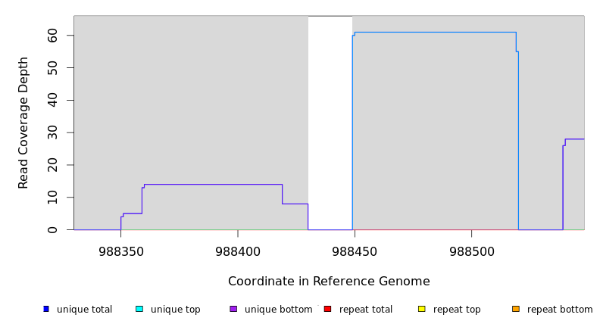
Task: Click the purple 'unique bottom' legend swatch
Action: tap(233, 309)
